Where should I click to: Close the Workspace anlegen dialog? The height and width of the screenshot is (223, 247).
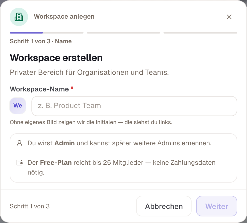coord(229,17)
